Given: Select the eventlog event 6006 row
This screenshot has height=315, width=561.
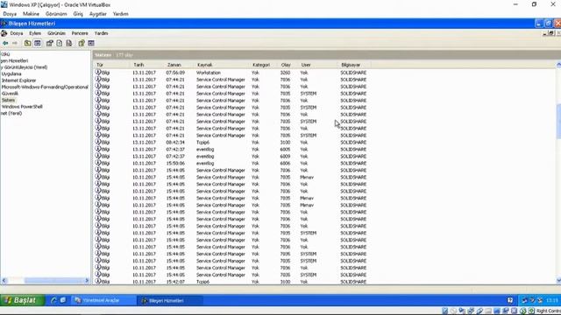Looking at the screenshot, I should (x=231, y=164).
